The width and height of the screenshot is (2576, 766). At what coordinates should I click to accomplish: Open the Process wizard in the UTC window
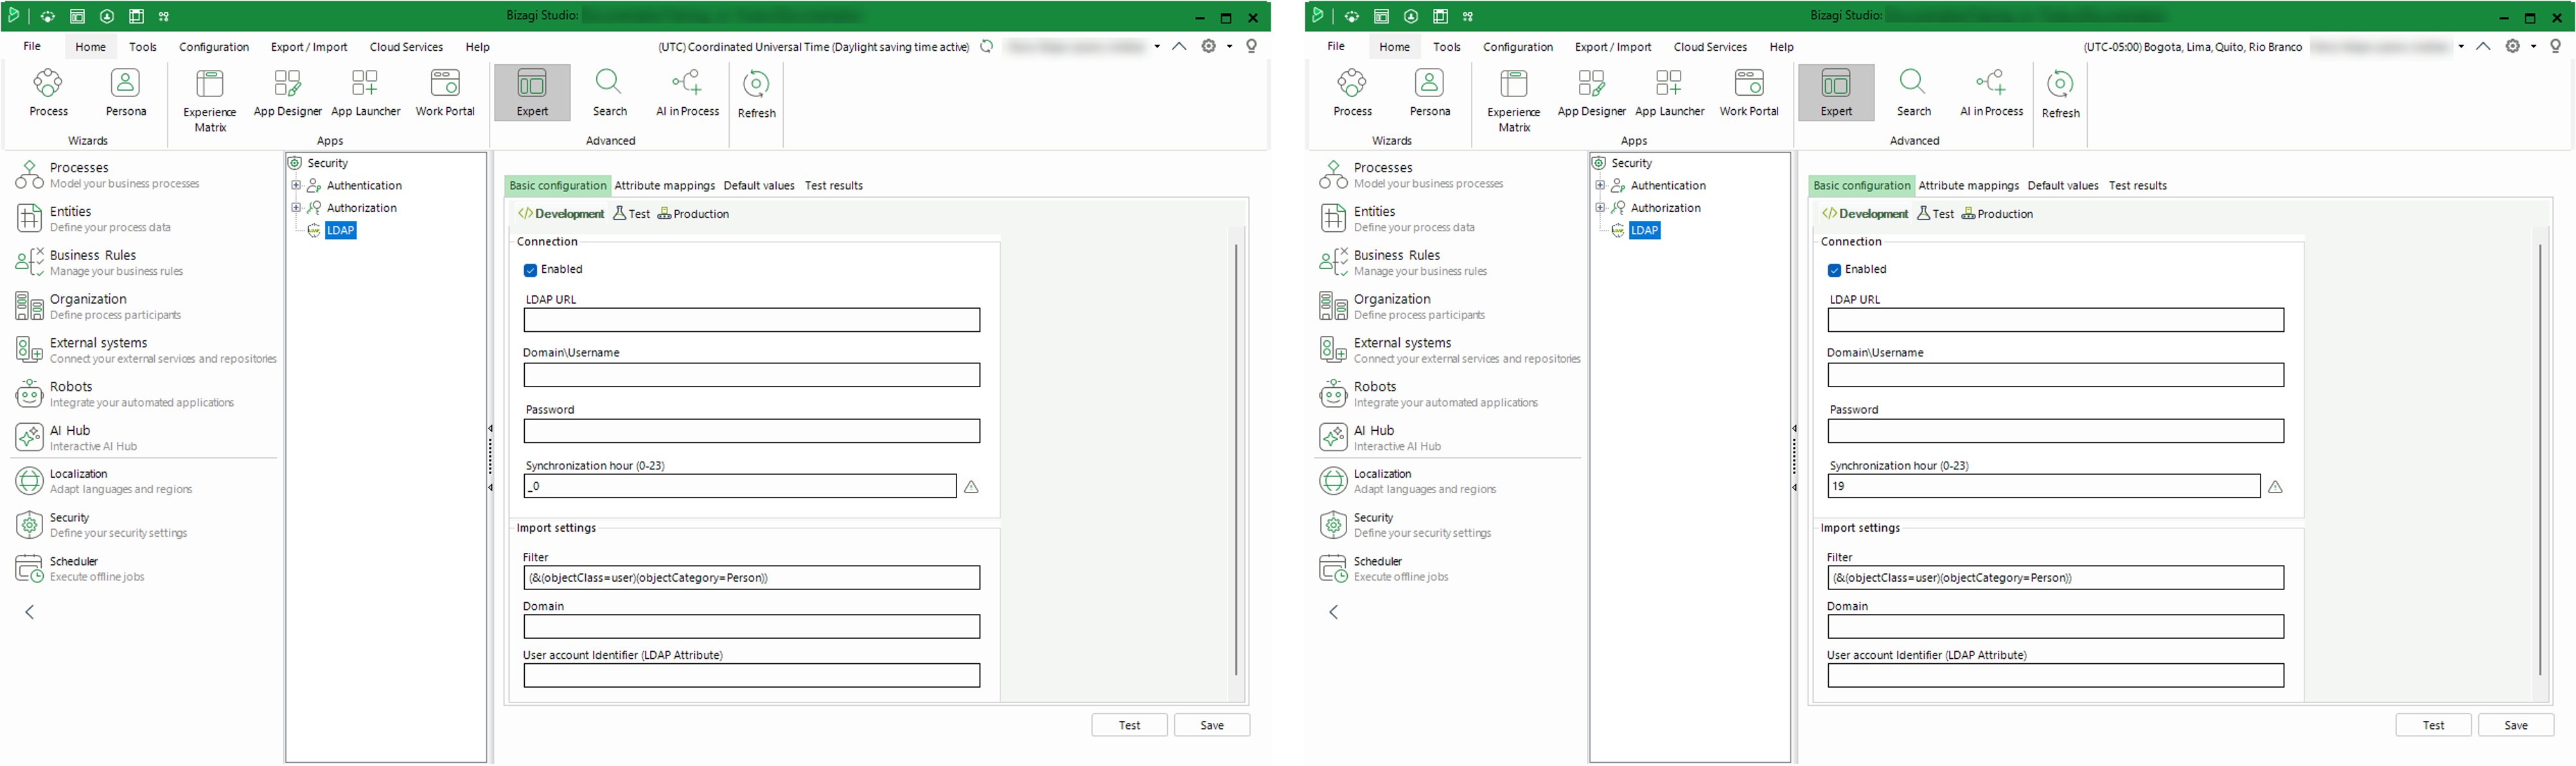pos(48,92)
